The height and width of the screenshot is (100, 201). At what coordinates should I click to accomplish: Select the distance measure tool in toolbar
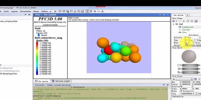point(98,11)
